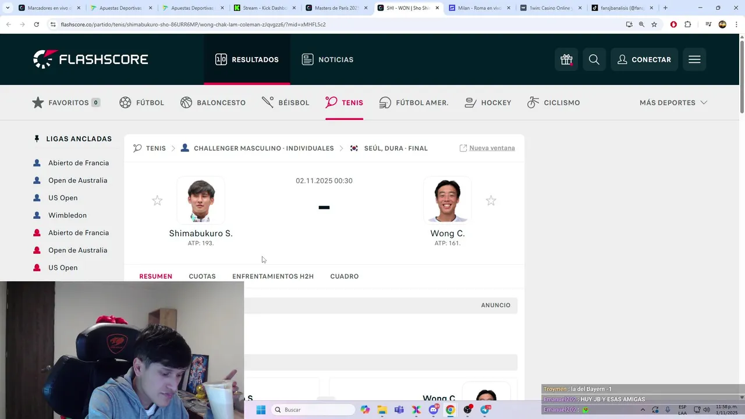Switch to Milan - Roma browser tab
745x419 pixels.
pyautogui.click(x=479, y=8)
